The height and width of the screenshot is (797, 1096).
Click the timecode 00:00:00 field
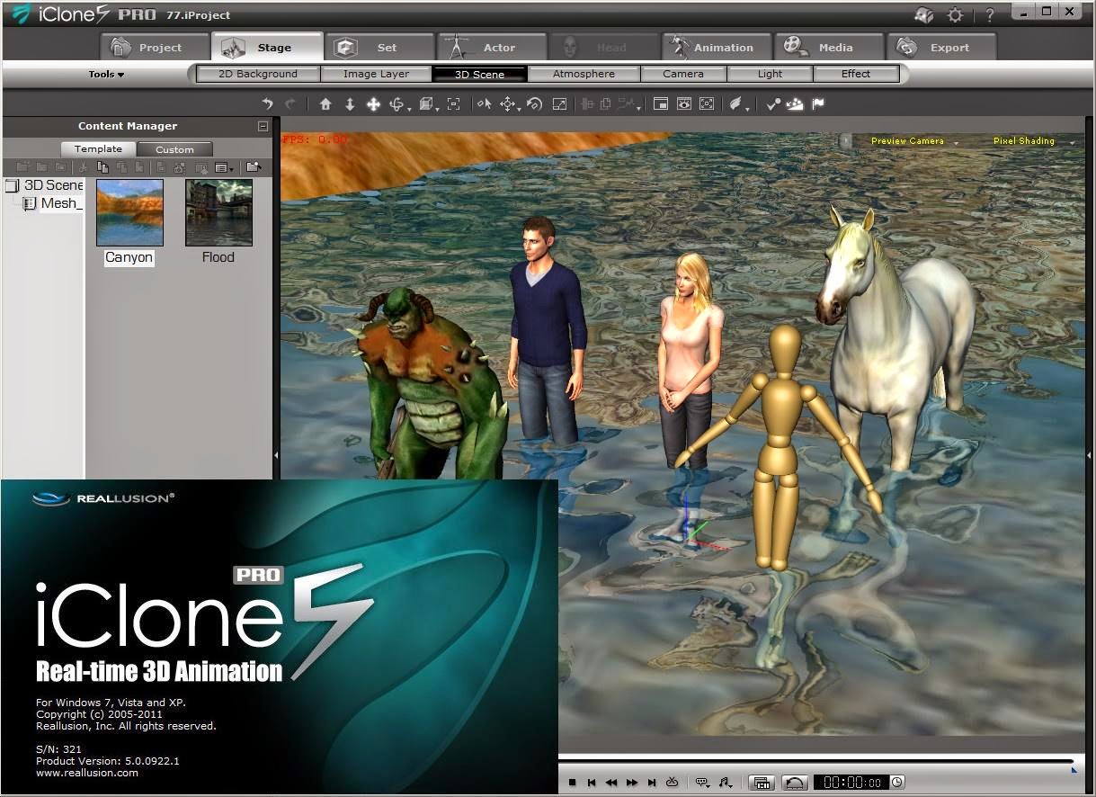pos(851,783)
